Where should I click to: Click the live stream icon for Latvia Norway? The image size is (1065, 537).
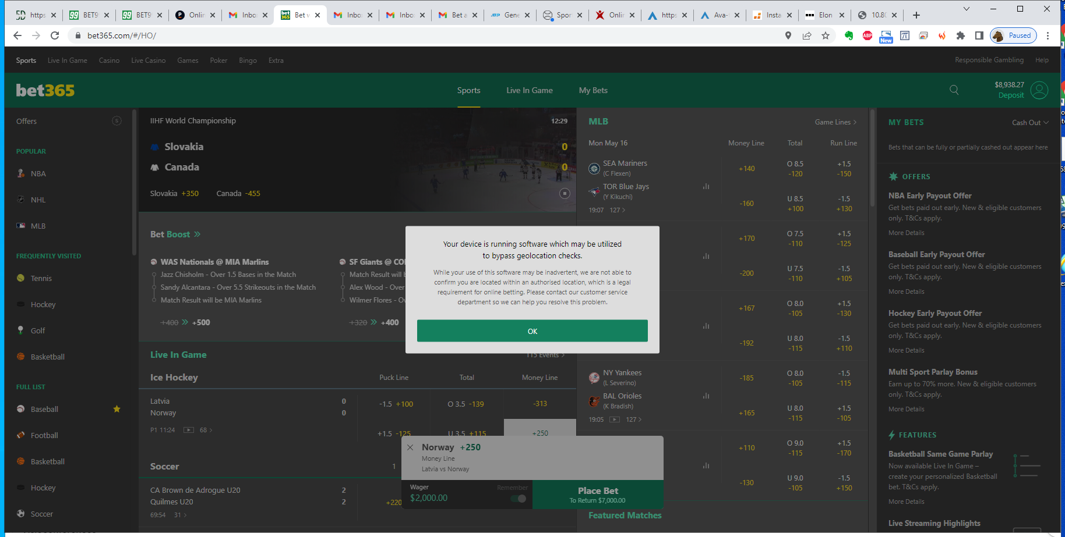[189, 430]
